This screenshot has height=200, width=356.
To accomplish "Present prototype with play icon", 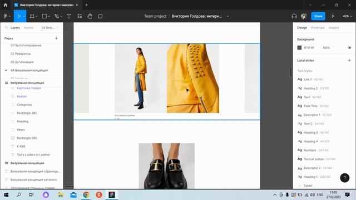I will click(333, 16).
